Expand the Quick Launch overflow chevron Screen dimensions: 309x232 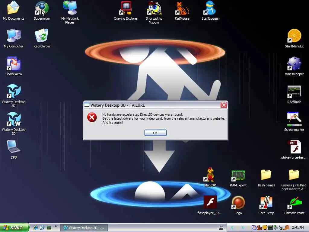click(x=56, y=226)
